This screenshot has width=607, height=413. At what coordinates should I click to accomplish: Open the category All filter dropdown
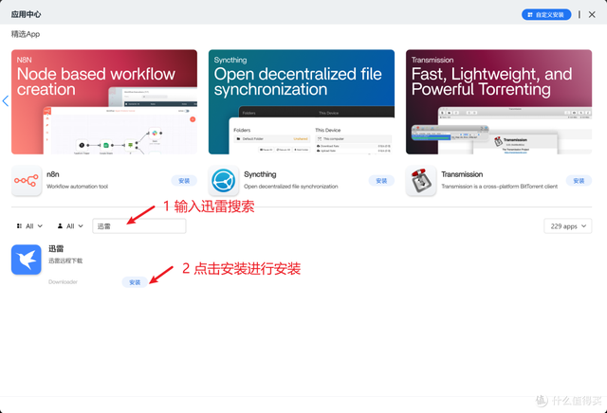pyautogui.click(x=29, y=226)
